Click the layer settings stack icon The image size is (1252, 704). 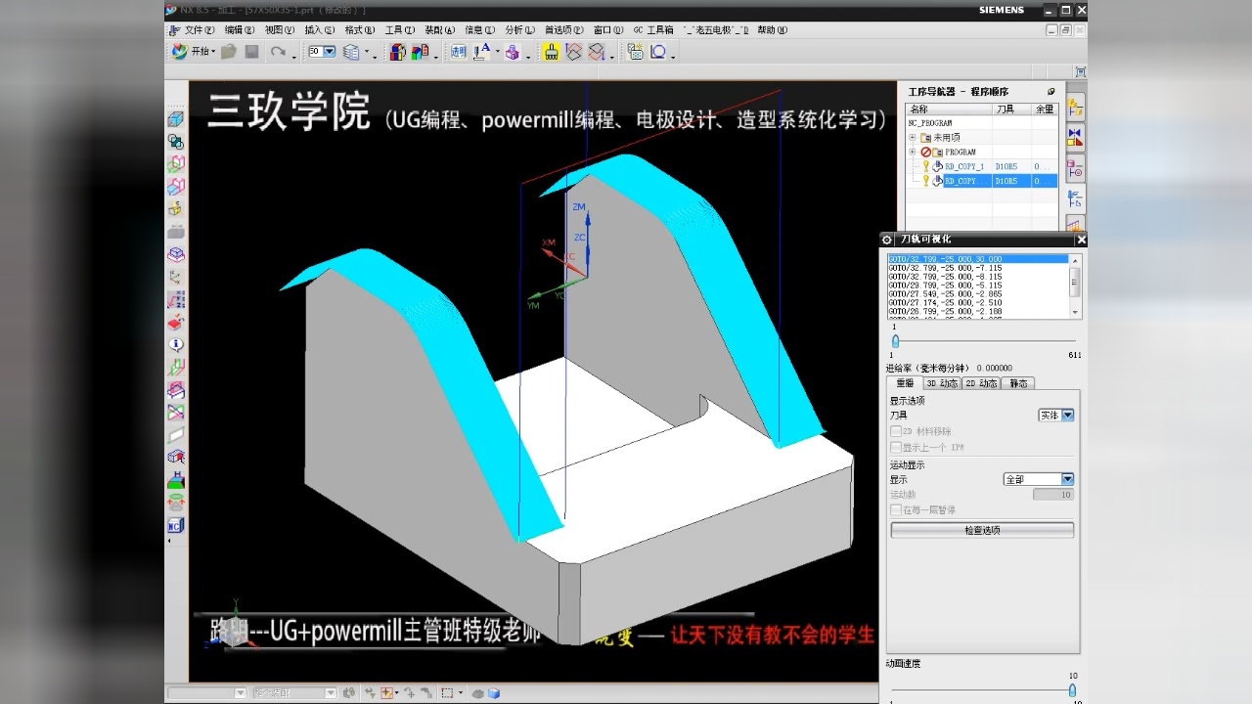point(349,51)
